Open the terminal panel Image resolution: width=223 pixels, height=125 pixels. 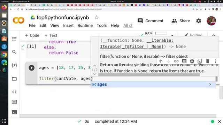14,112
